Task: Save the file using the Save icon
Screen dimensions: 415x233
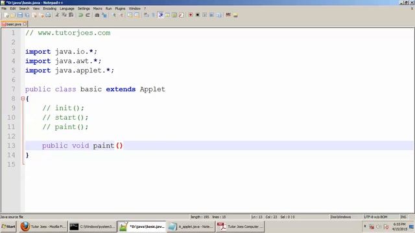Action: point(20,15)
